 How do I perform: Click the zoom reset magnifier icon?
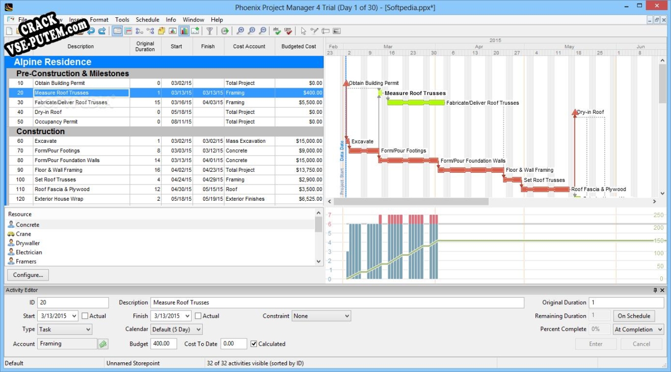click(x=252, y=31)
